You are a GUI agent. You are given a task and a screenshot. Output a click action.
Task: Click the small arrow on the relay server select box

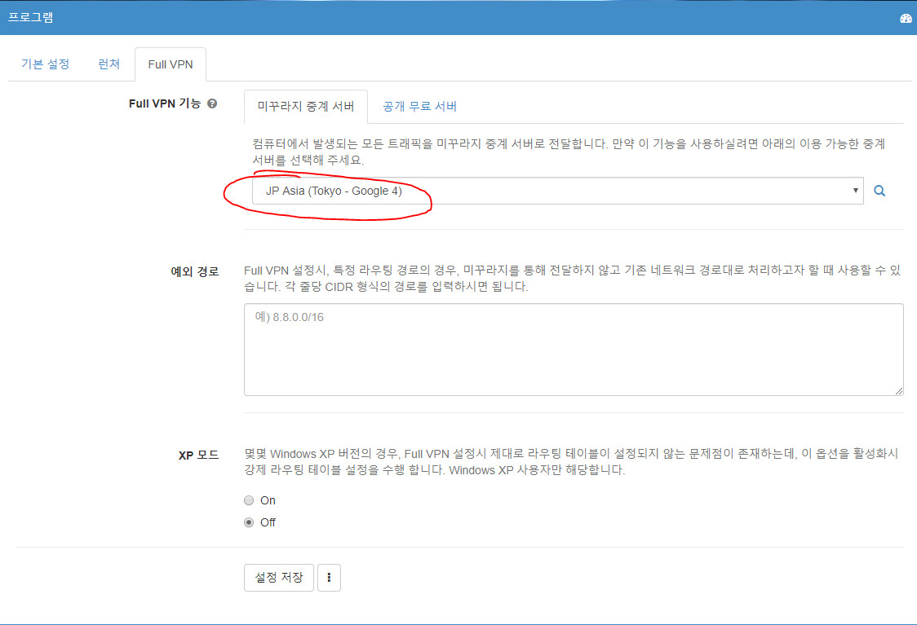click(855, 191)
